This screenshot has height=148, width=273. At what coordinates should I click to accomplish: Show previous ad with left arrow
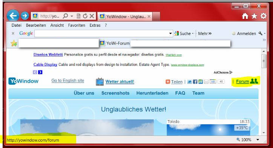coord(35,72)
